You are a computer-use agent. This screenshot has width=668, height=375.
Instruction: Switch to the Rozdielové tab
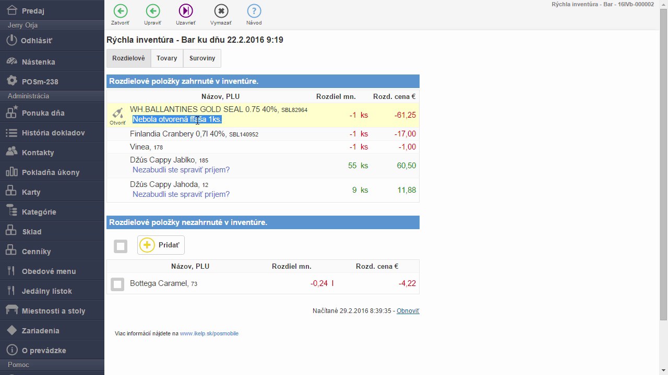(128, 58)
